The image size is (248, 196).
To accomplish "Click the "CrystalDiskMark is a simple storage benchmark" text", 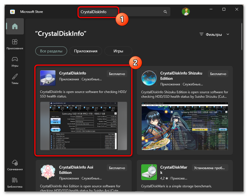I will [x=176, y=186].
